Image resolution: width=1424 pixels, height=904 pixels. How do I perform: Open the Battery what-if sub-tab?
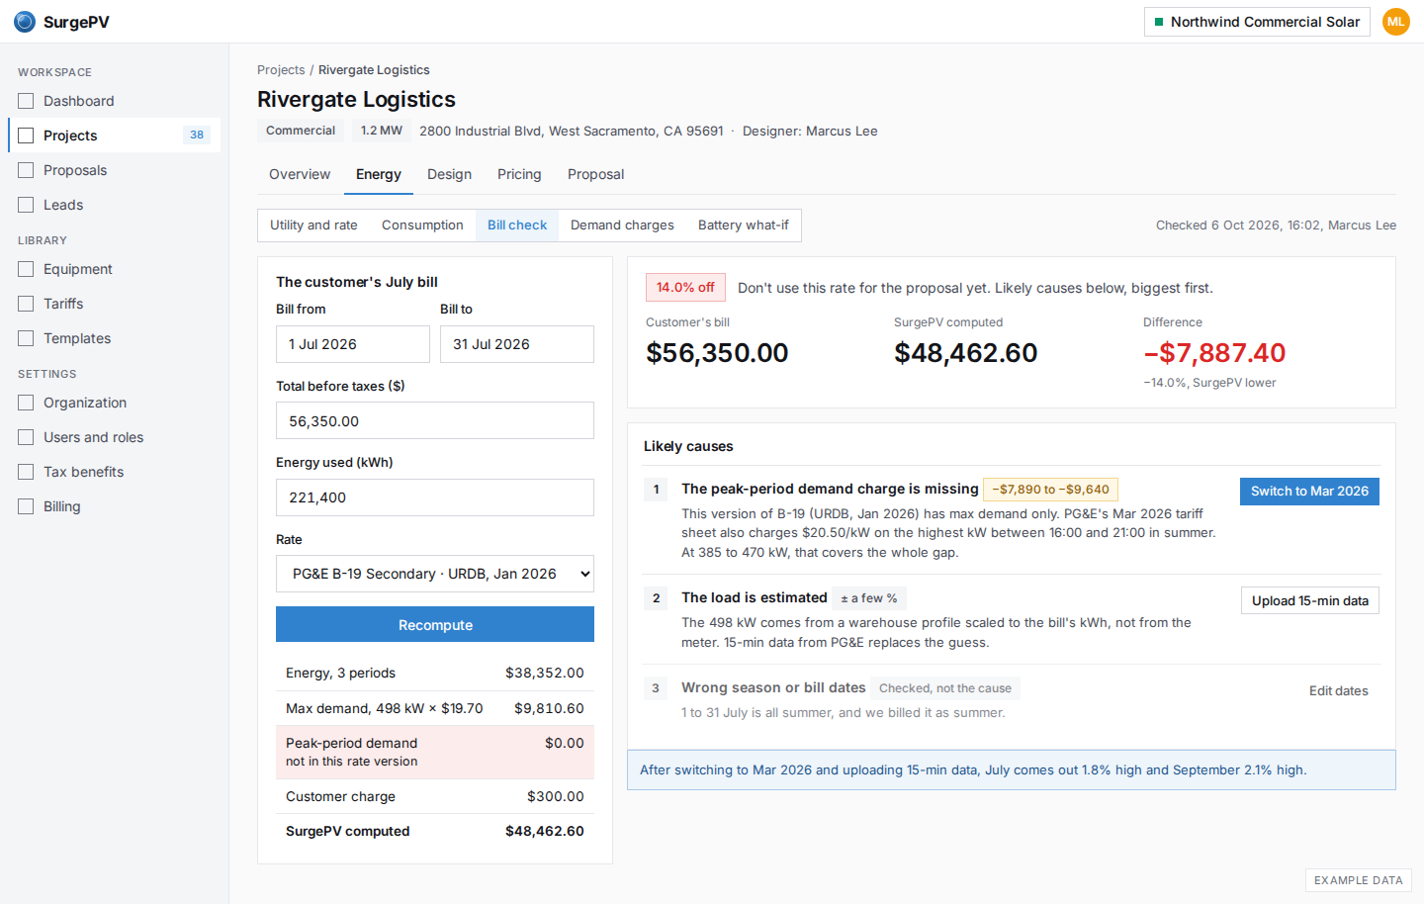click(744, 226)
